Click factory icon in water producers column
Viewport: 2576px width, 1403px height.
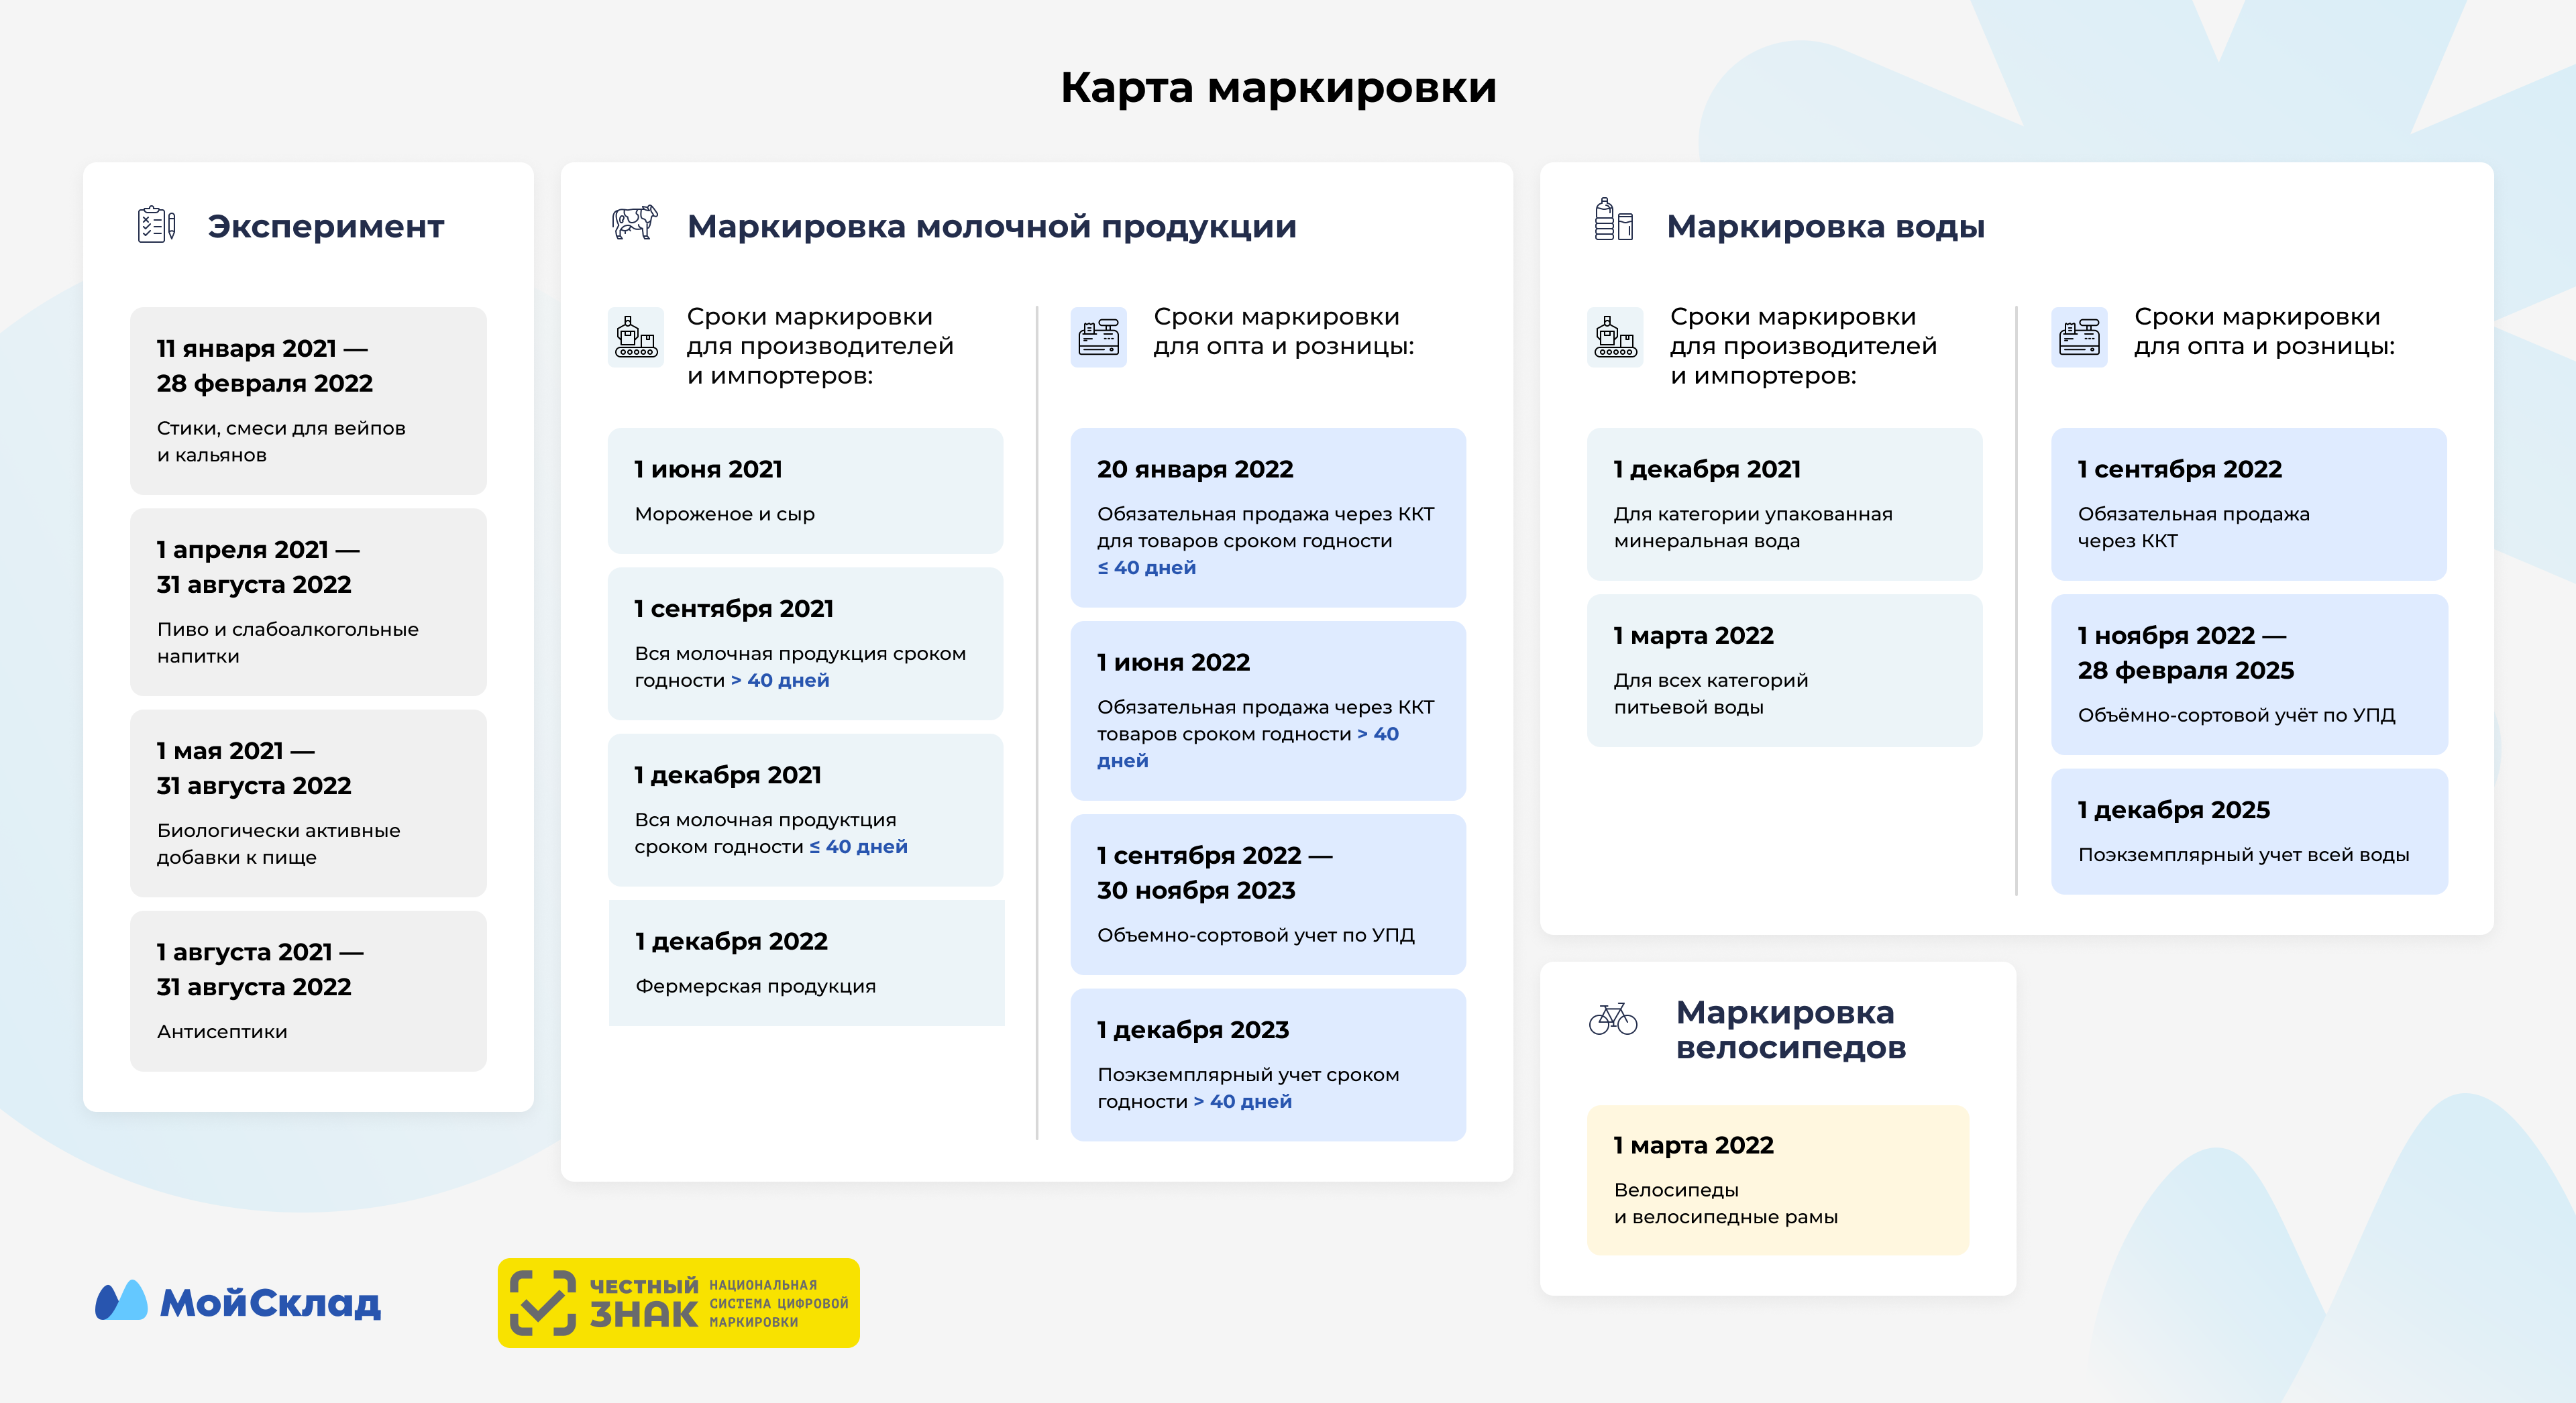coord(1615,338)
